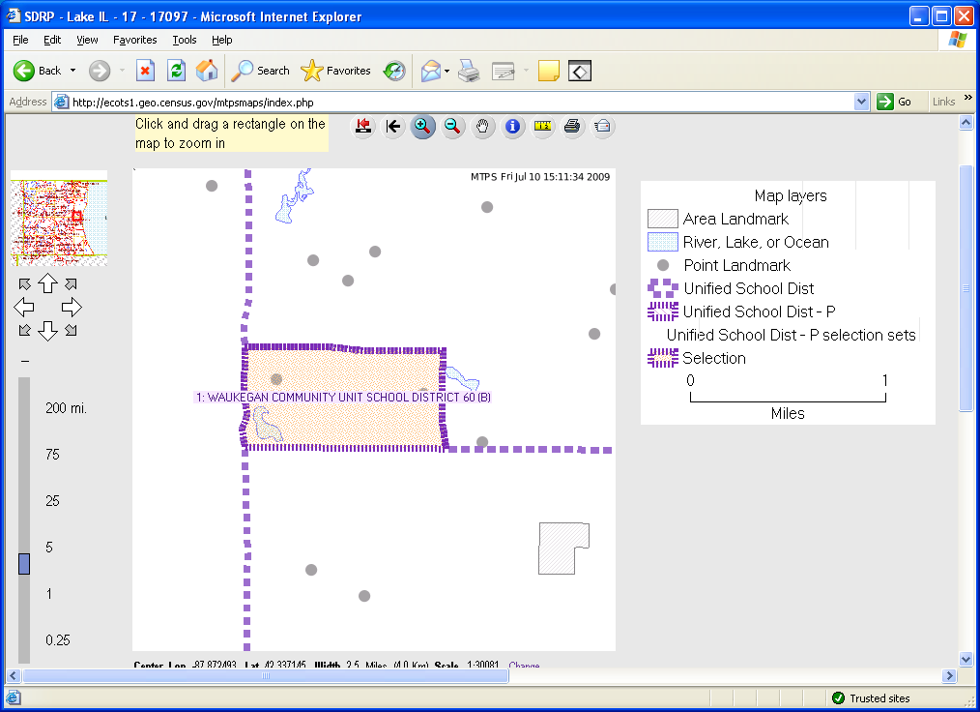Open the browser Mail envelope icon
This screenshot has height=712, width=980.
point(431,71)
